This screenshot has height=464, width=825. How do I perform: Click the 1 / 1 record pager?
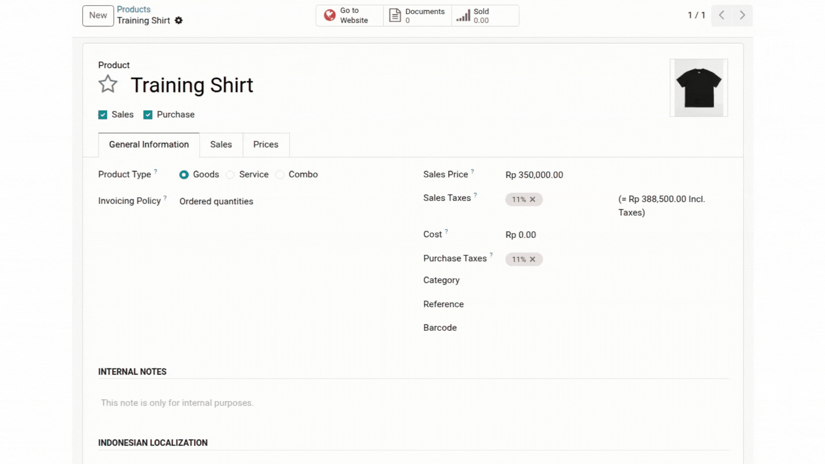[x=697, y=15]
